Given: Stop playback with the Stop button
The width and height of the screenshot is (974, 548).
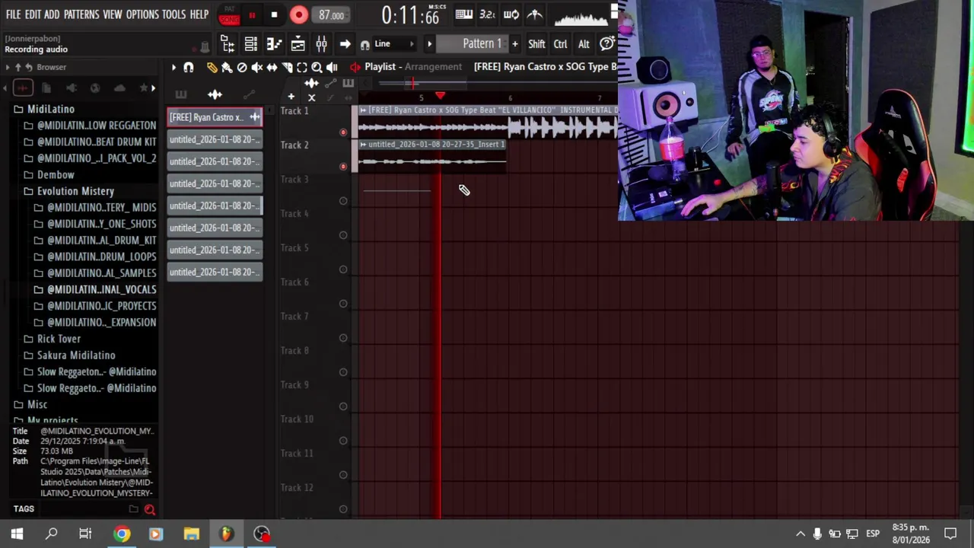Looking at the screenshot, I should coord(274,14).
